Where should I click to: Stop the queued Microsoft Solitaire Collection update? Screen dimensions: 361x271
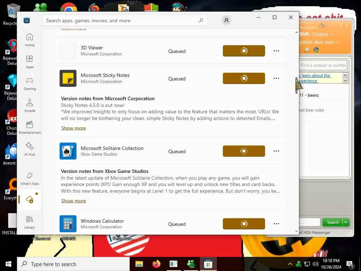tap(244, 151)
